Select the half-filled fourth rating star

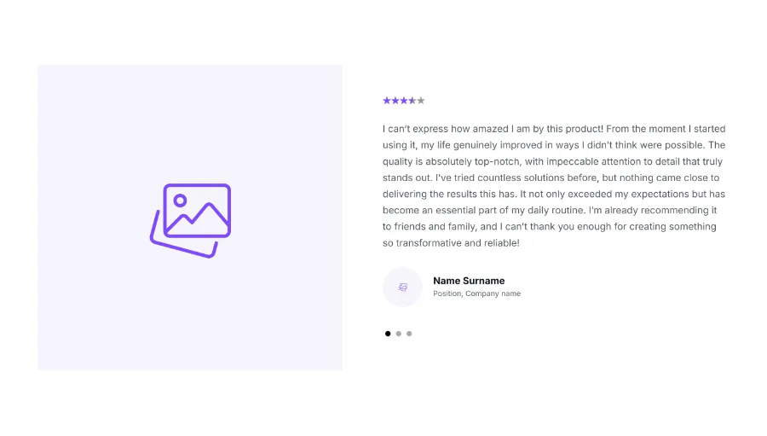click(x=412, y=101)
